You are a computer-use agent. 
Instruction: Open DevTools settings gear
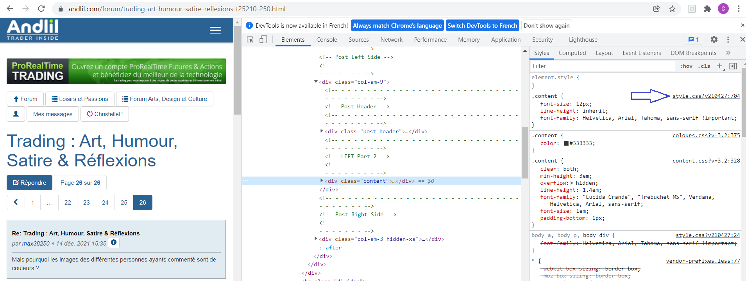click(714, 39)
